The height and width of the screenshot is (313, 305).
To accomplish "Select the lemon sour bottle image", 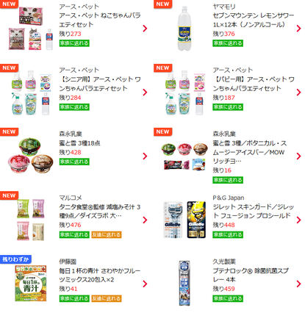I will (184, 29).
